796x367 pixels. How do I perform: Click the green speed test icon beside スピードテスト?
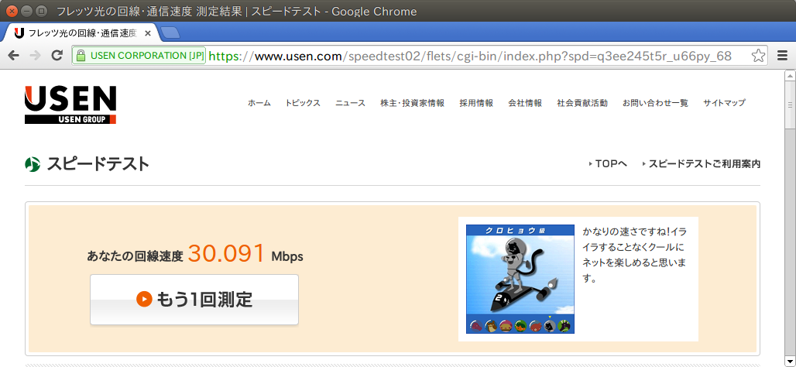[32, 164]
